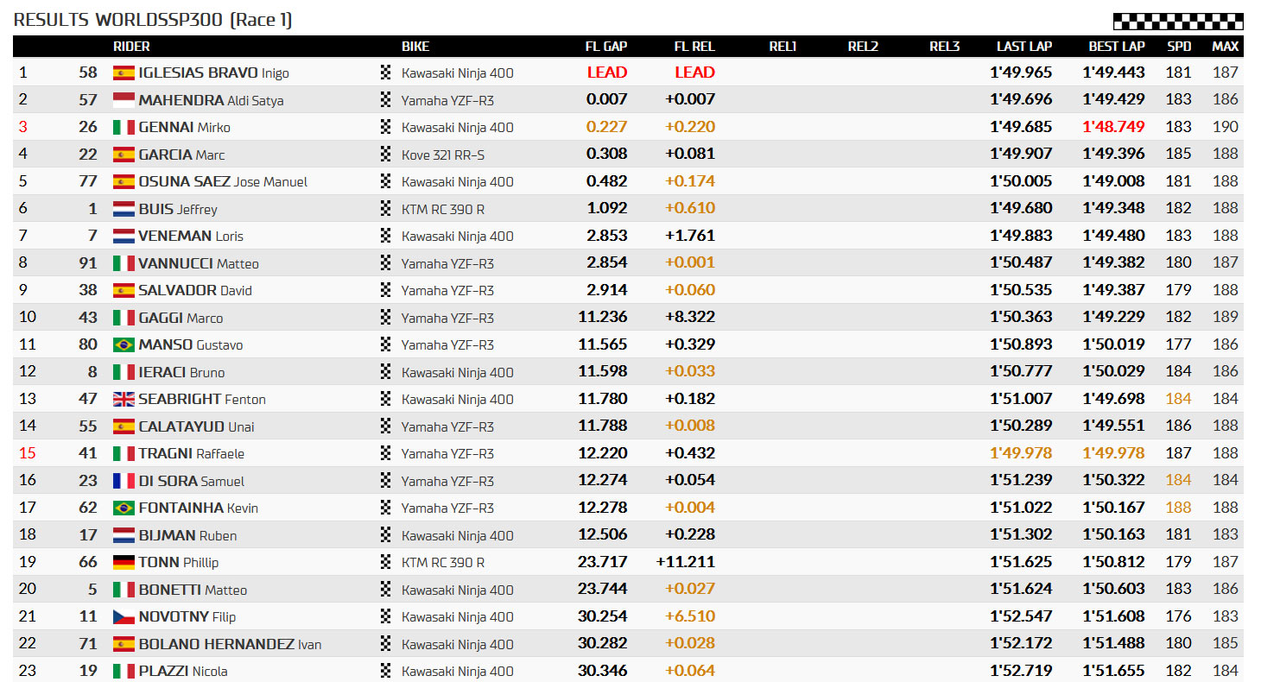Select the gap value 23.717
This screenshot has width=1261, height=682.
[x=603, y=562]
